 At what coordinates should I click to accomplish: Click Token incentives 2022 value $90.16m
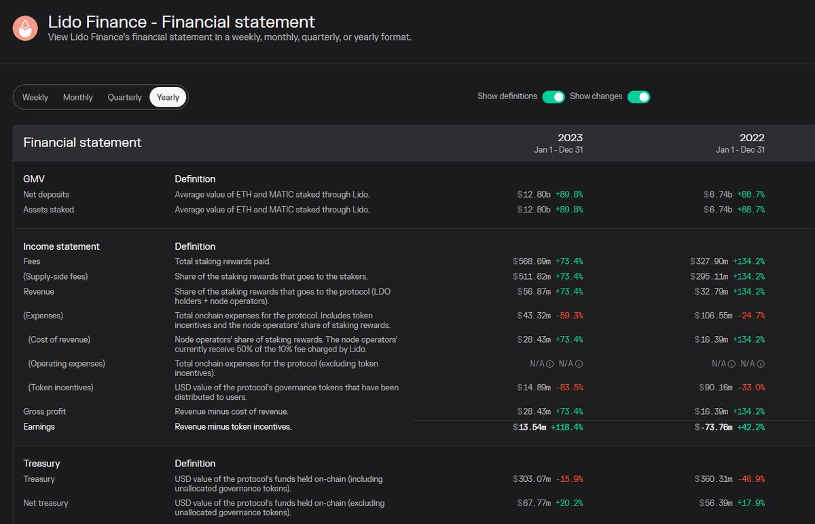pyautogui.click(x=716, y=388)
